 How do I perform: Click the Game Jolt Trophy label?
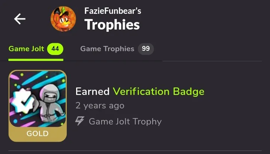point(125,121)
